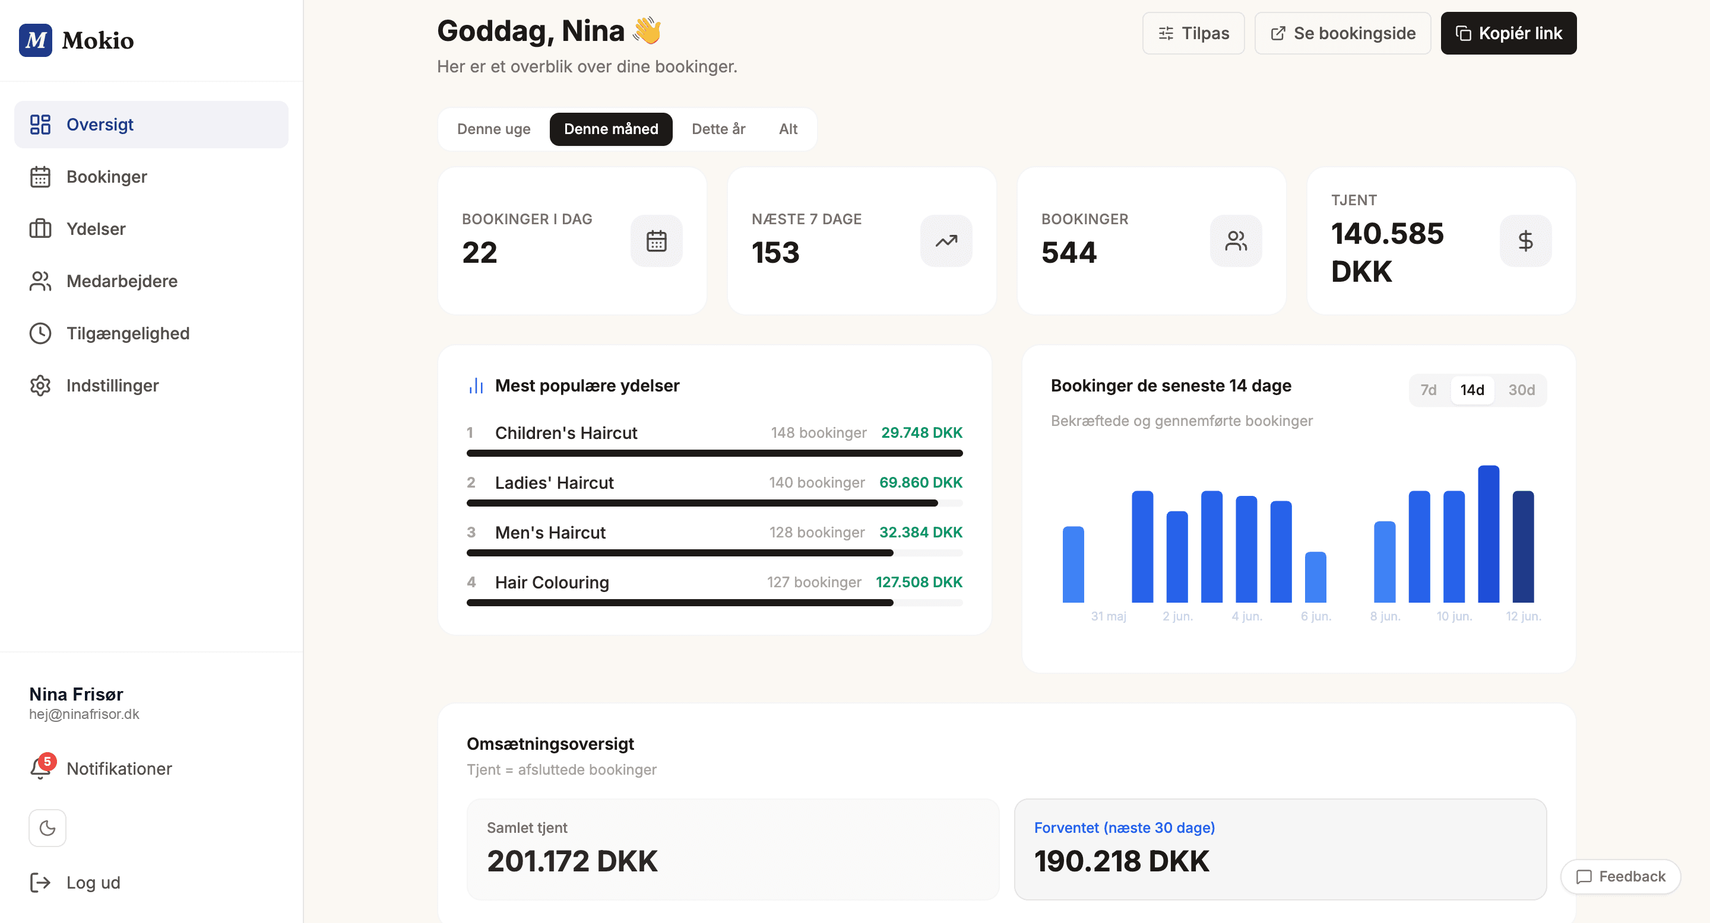Click Log ud to sign out
Viewport: 1710px width, 923px height.
tap(151, 883)
